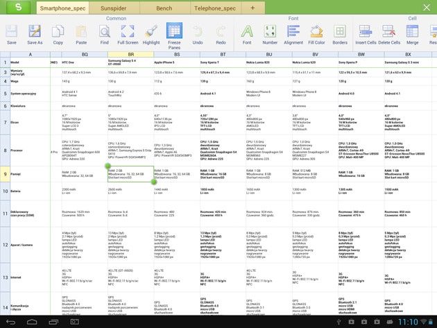Open Android recent apps
Screen dimensions: 437x328
pos(53,322)
